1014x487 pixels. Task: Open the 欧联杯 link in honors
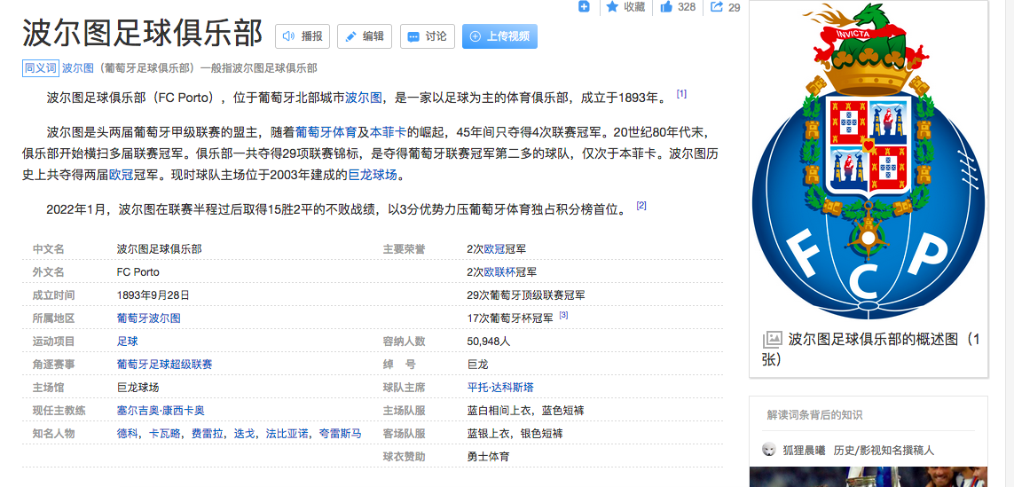[499, 272]
